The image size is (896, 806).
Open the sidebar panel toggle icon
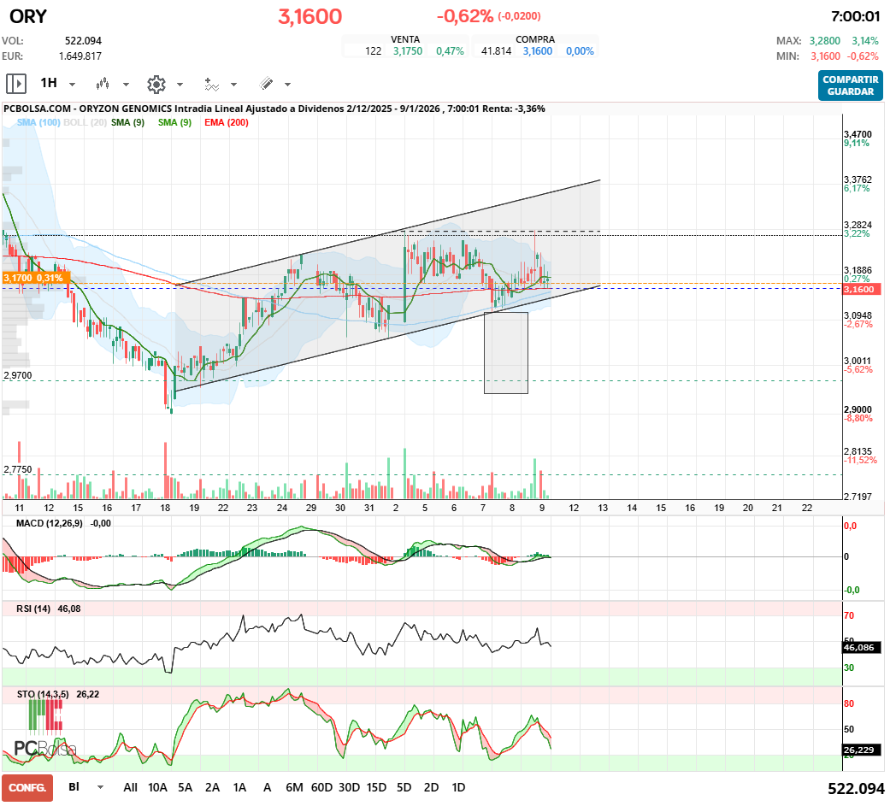16,84
